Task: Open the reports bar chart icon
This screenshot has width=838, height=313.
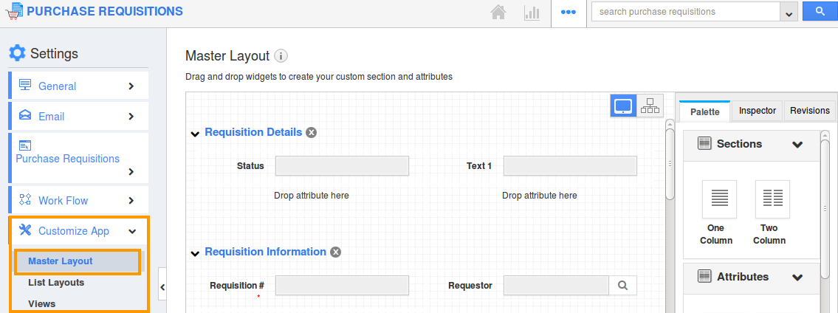Action: [x=532, y=13]
